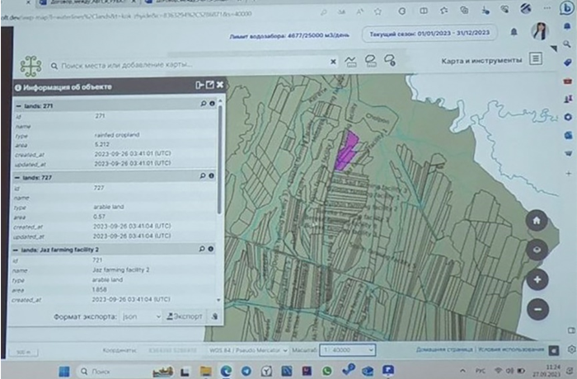
Task: Select the line measurement tool icon
Action: [350, 61]
